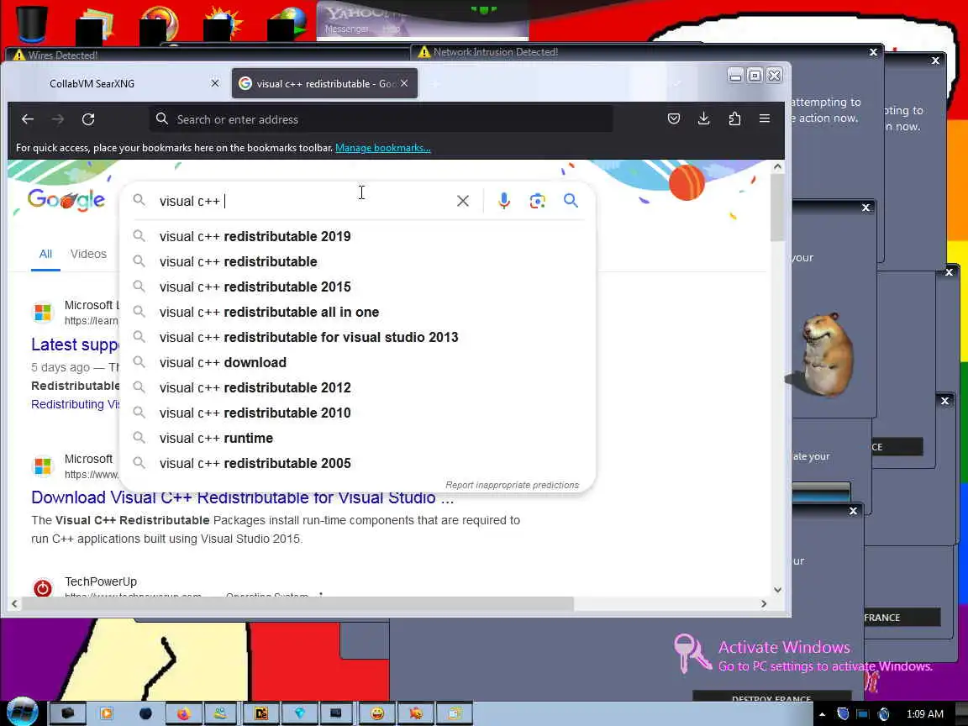Open the Windows Start orb
This screenshot has width=968, height=726.
22,713
